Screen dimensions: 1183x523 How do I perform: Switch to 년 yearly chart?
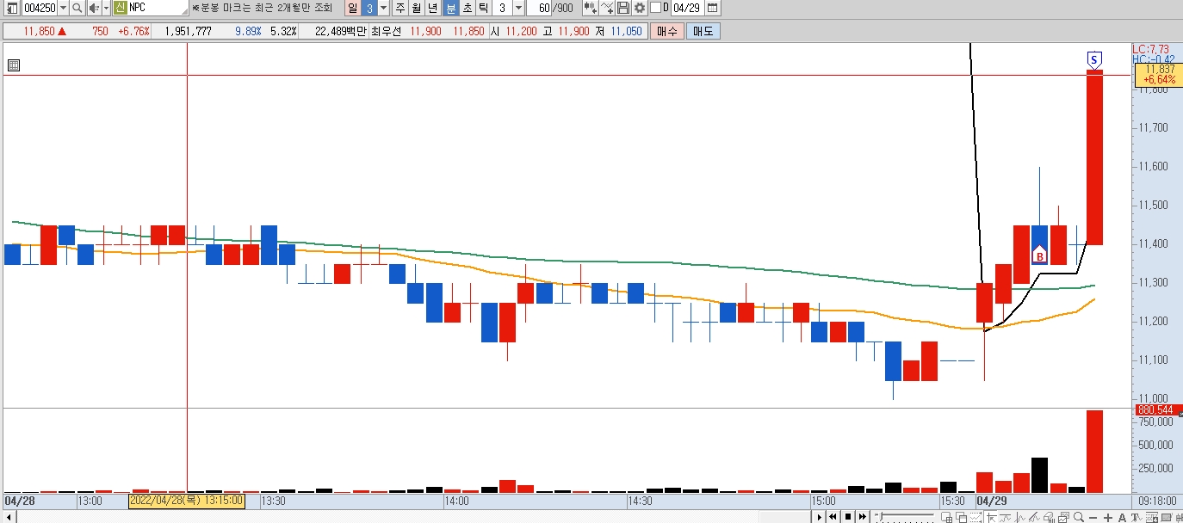click(x=433, y=8)
